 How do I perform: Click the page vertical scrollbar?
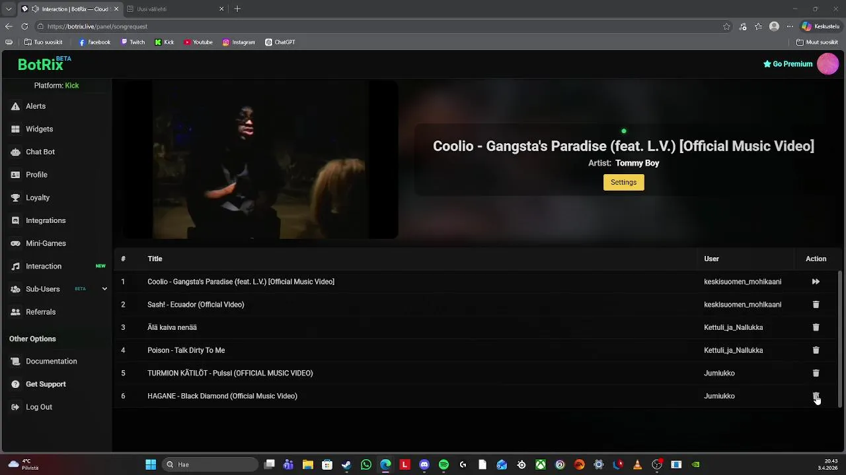(841, 338)
